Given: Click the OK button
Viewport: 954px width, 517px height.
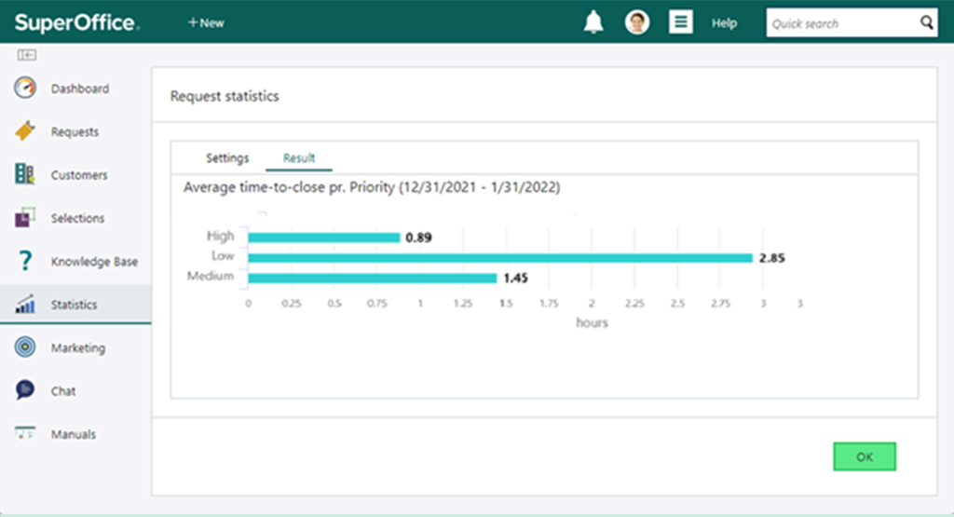Looking at the screenshot, I should pos(864,456).
